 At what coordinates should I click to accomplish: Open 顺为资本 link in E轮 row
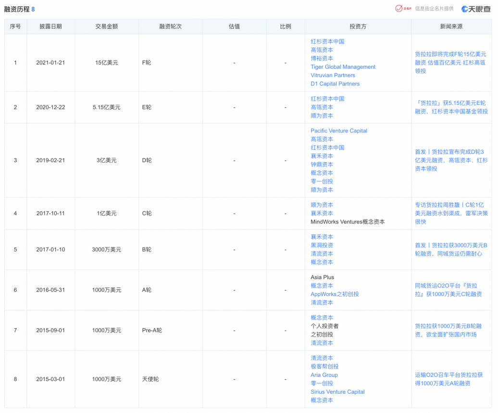tap(322, 116)
